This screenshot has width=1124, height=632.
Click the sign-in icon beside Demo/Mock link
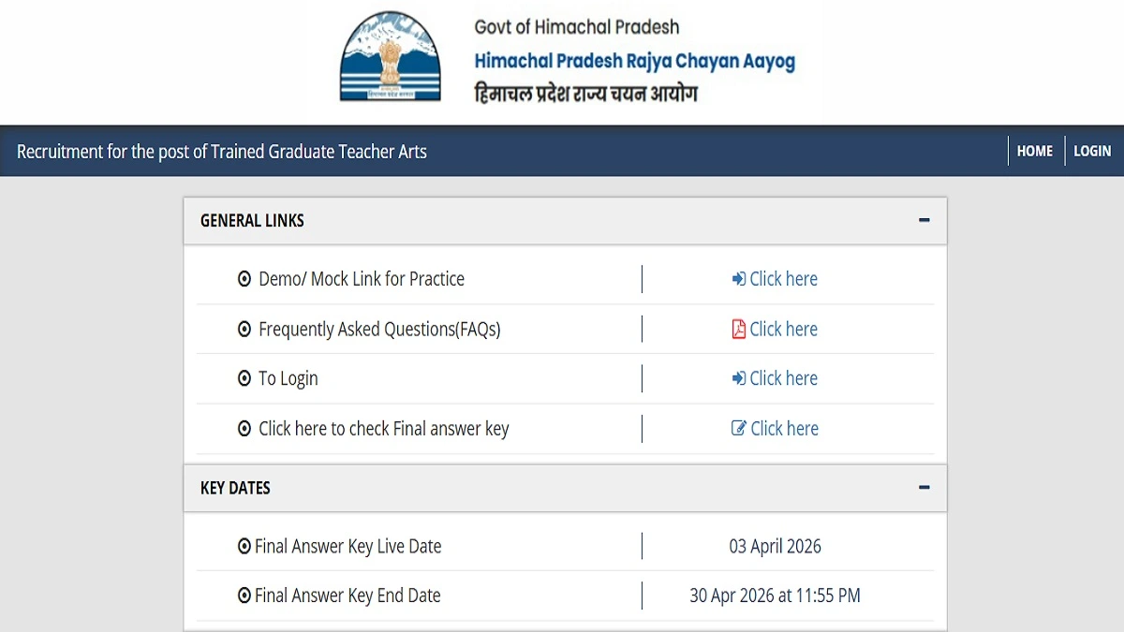coord(738,279)
